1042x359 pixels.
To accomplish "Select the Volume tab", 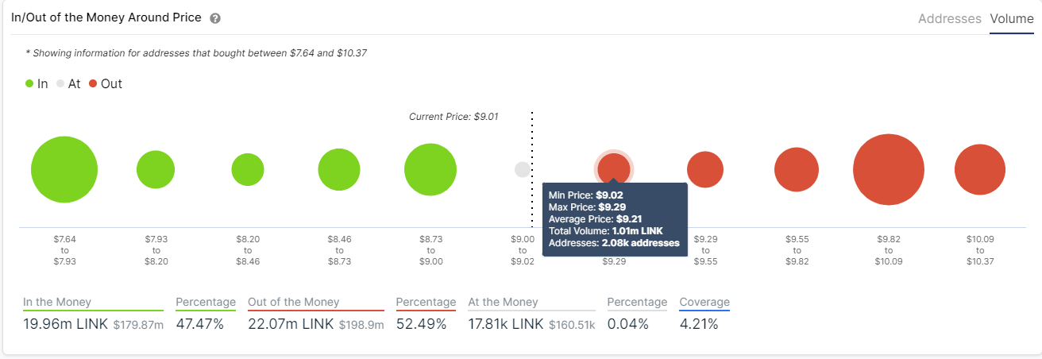I will (1012, 18).
